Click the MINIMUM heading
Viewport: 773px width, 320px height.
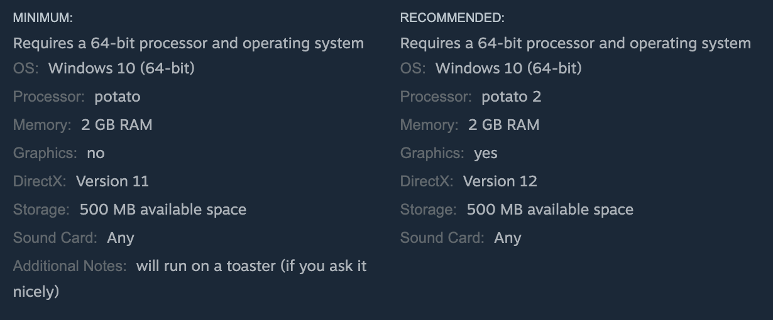[x=43, y=18]
